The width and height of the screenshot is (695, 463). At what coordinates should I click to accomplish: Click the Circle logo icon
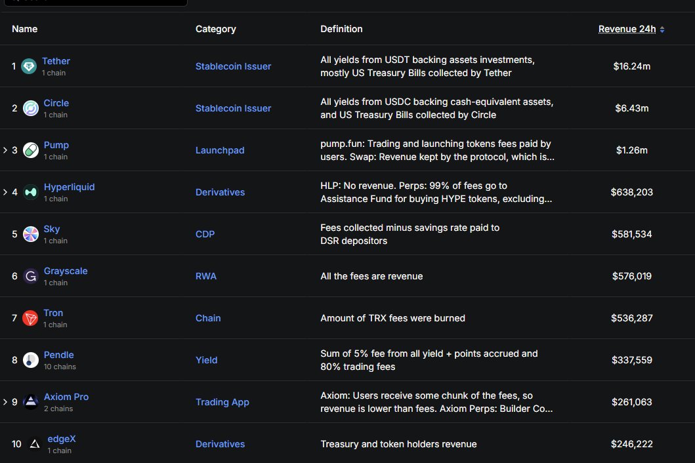point(31,108)
